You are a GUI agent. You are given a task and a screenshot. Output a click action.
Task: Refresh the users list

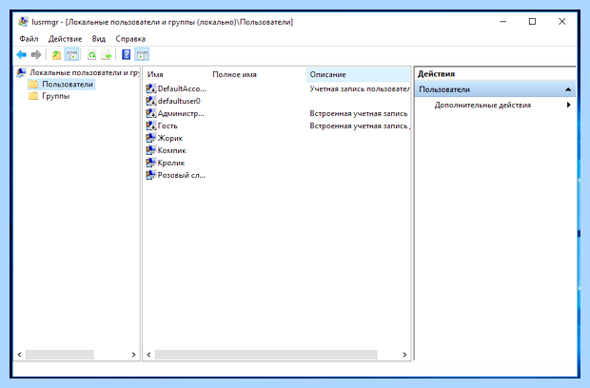(91, 55)
